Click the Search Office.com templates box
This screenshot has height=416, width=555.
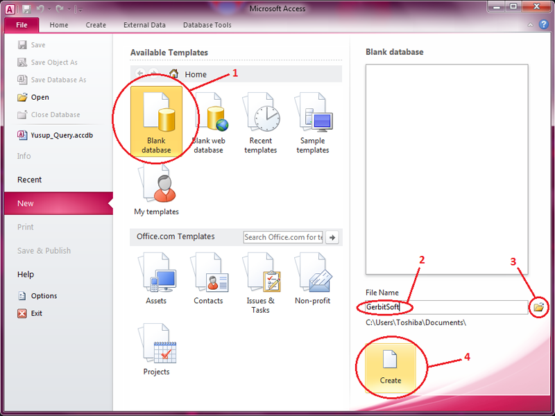tap(282, 237)
